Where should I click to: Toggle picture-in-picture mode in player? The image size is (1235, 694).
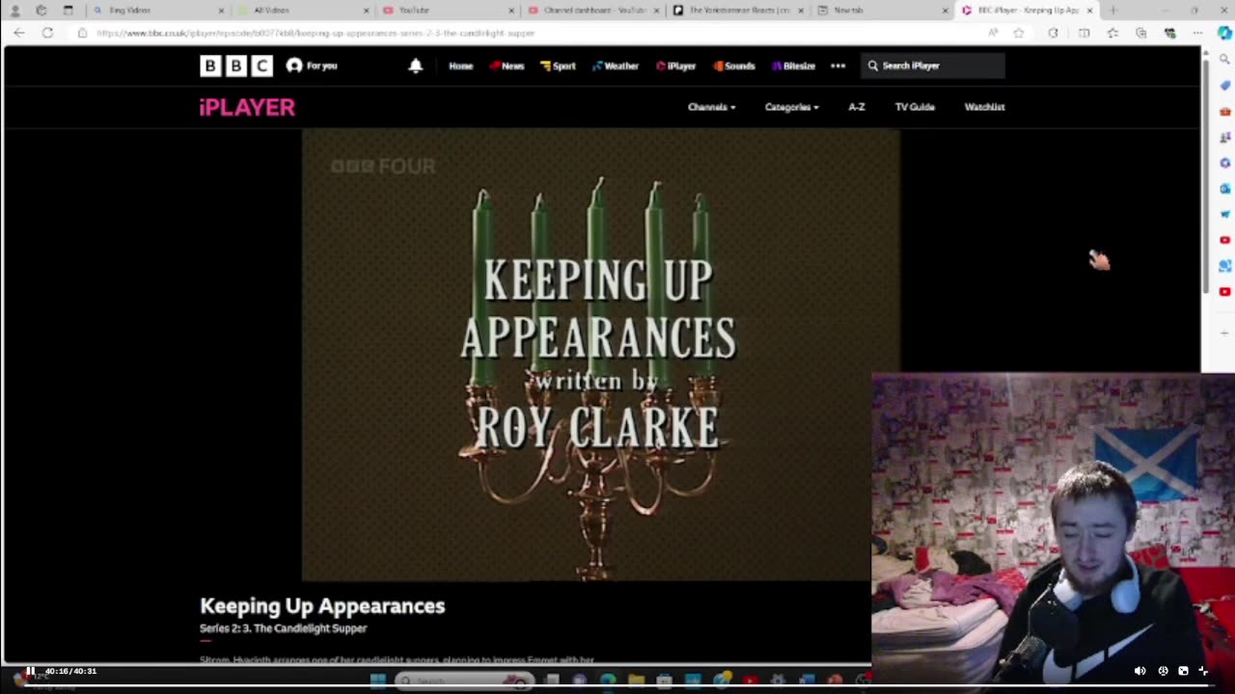[1183, 671]
